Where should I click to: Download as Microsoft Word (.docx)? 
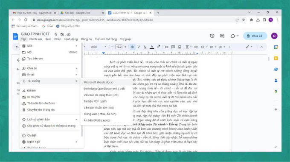click(x=107, y=82)
